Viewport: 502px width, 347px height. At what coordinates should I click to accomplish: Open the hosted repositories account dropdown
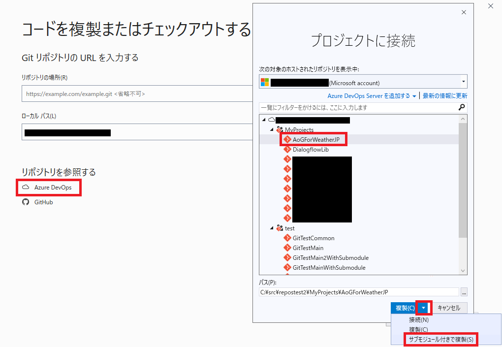coord(463,81)
